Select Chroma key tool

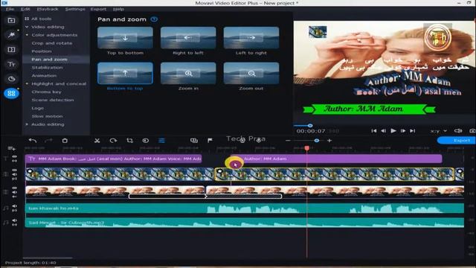tap(46, 92)
